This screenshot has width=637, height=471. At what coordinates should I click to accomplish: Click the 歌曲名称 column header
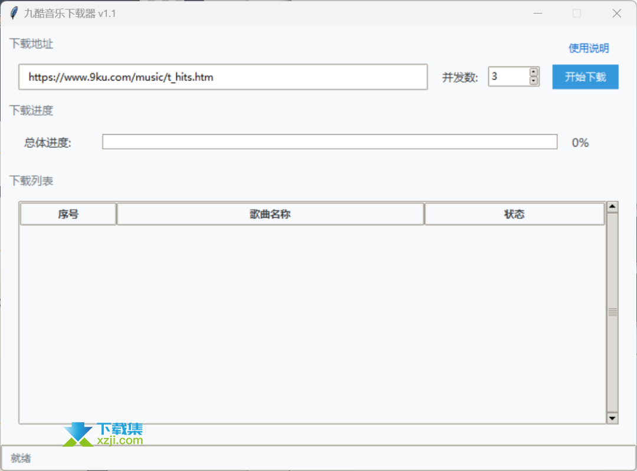pos(270,214)
